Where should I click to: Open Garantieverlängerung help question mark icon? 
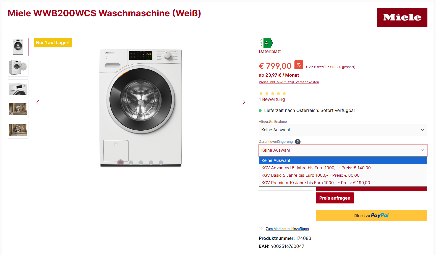point(297,142)
